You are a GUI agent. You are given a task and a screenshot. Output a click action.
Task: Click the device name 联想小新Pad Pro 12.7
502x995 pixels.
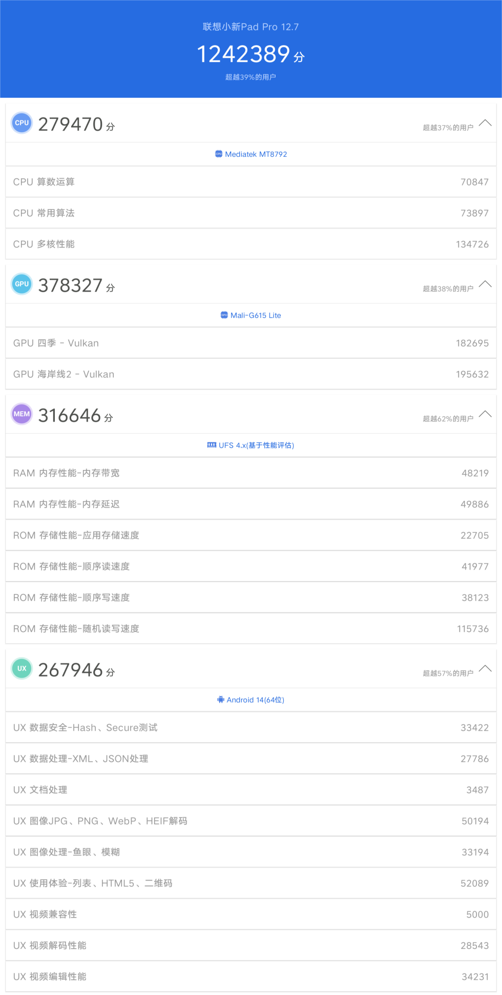coord(251,27)
